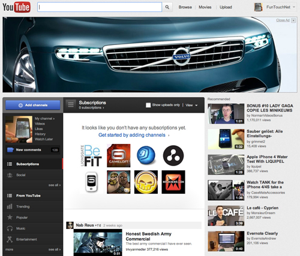Viewport: 300px width, 256px height.
Task: Open Apple iPhone 4 Water Test thumbnail
Action: pos(226,165)
